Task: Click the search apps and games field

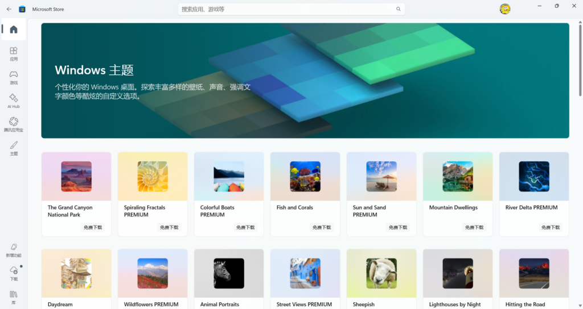Action: [x=291, y=9]
